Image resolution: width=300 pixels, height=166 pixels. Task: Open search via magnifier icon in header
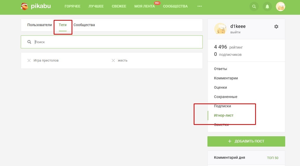254,7
